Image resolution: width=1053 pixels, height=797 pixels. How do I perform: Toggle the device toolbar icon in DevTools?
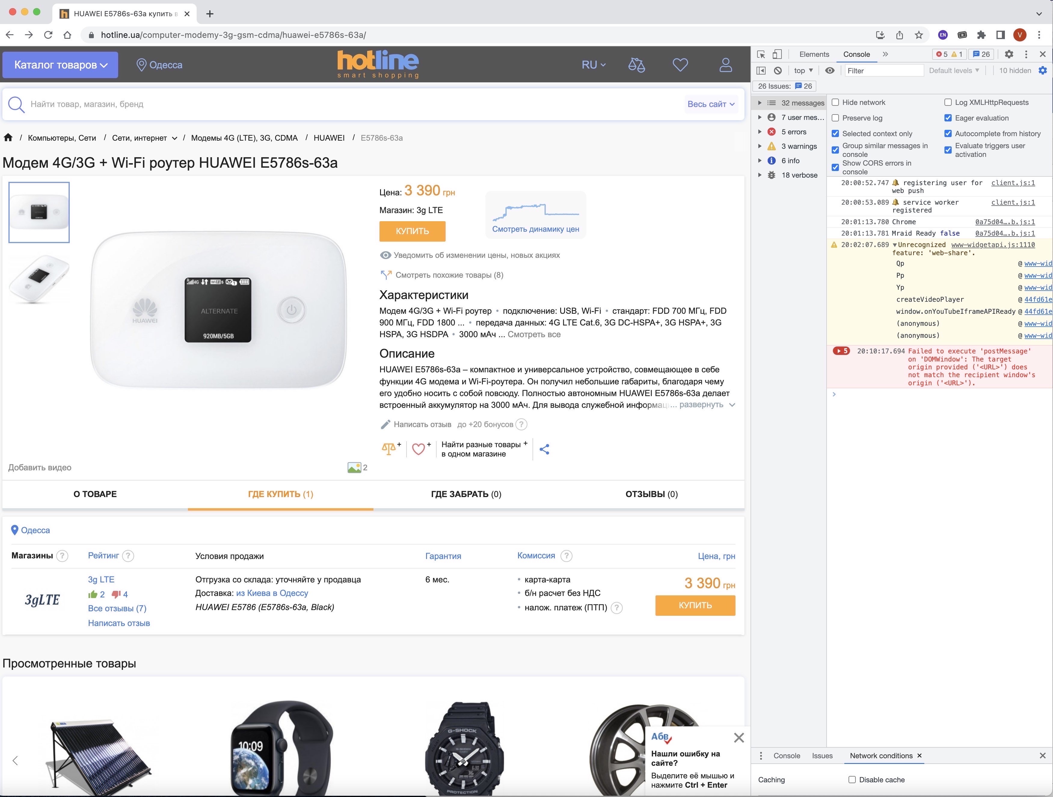777,54
